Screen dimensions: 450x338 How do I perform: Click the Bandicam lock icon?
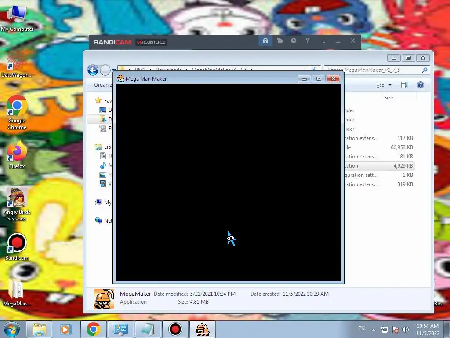click(x=265, y=41)
